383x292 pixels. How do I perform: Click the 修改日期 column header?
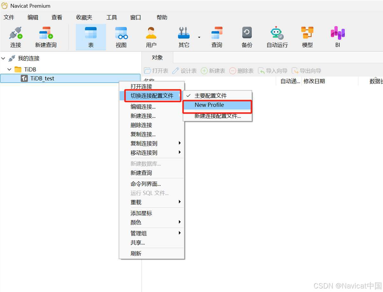pyautogui.click(x=330, y=81)
